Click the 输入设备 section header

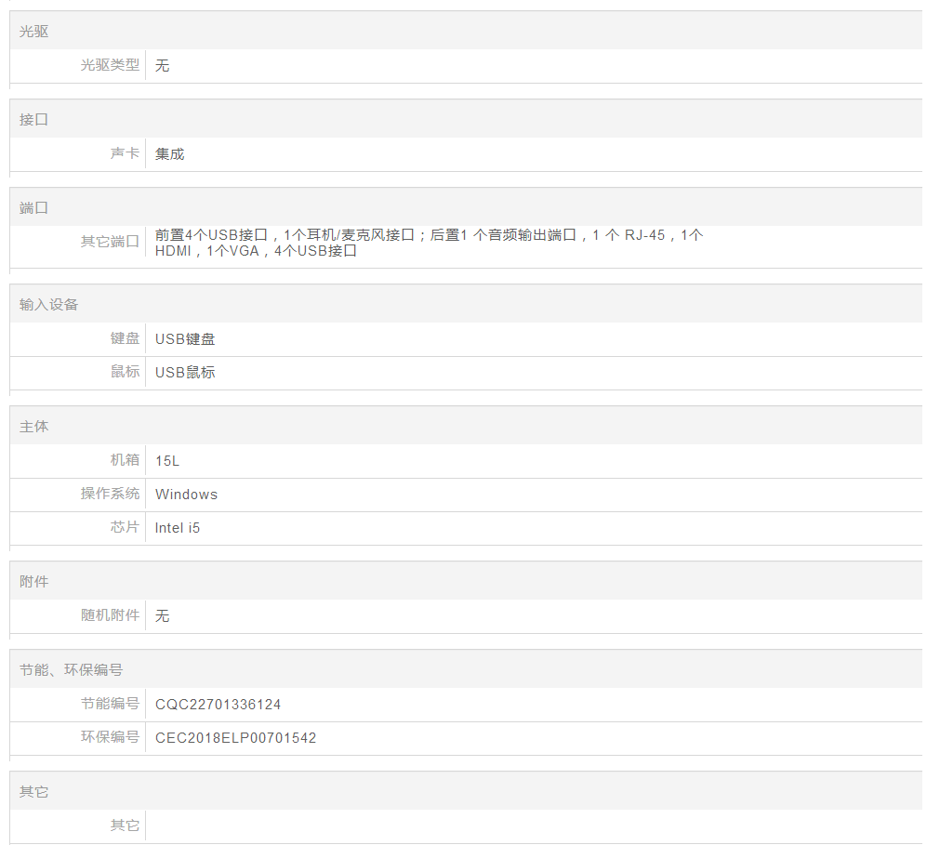click(49, 305)
